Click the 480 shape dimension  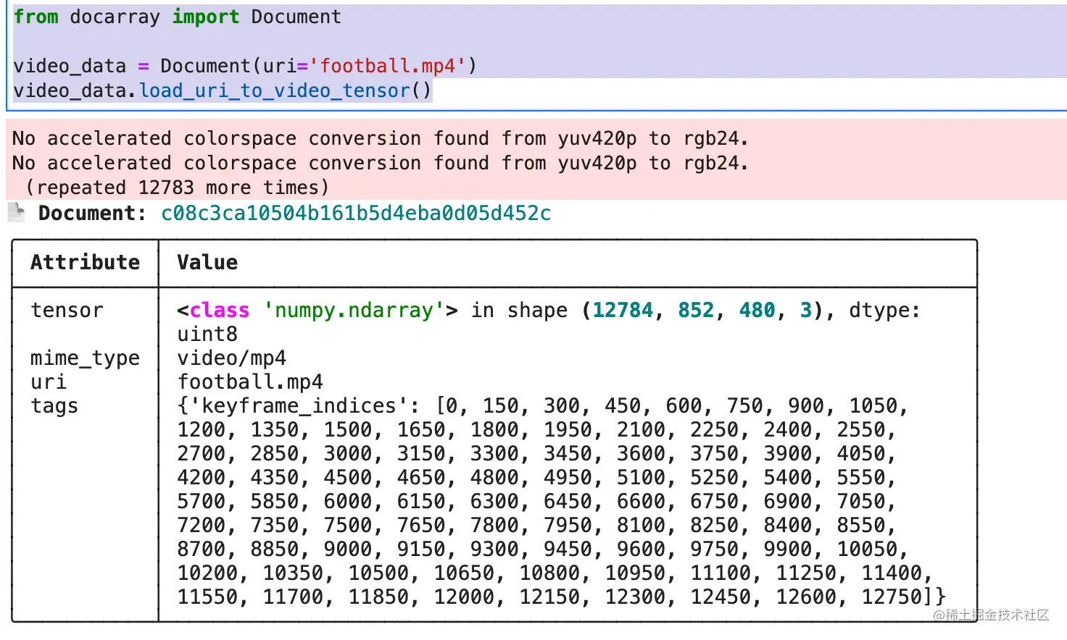(757, 311)
